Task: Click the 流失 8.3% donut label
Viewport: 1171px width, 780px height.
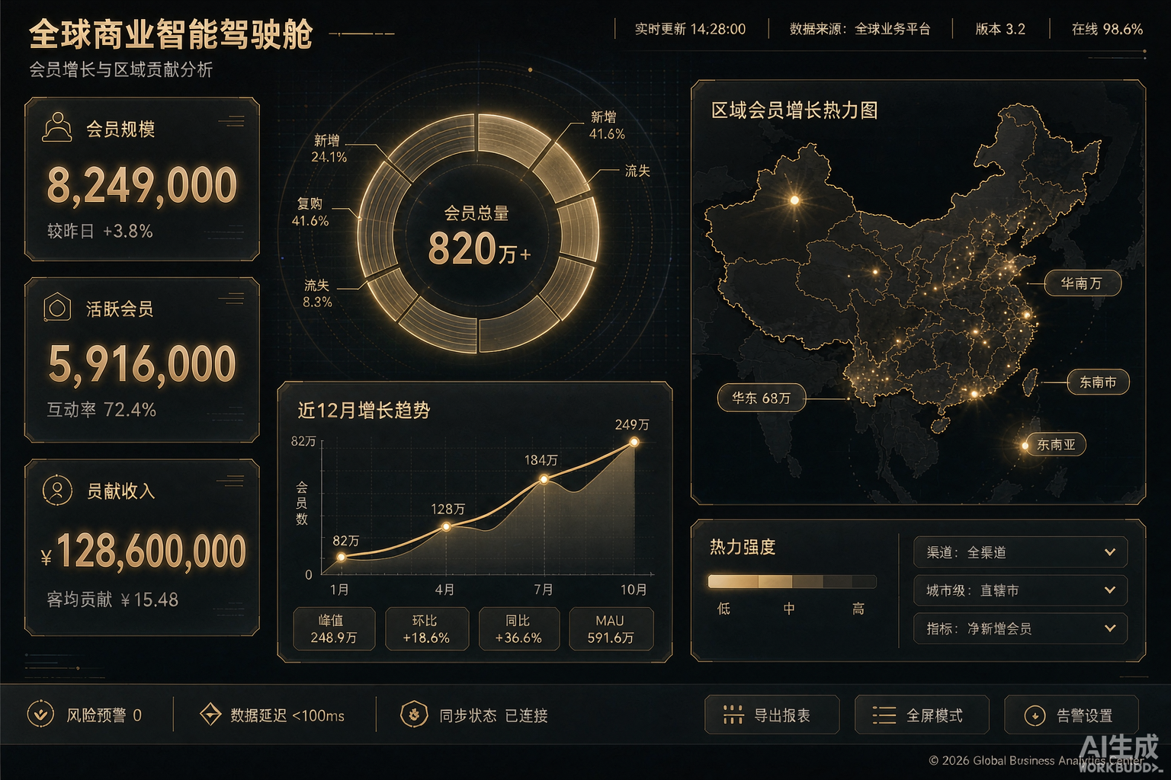Action: click(317, 293)
